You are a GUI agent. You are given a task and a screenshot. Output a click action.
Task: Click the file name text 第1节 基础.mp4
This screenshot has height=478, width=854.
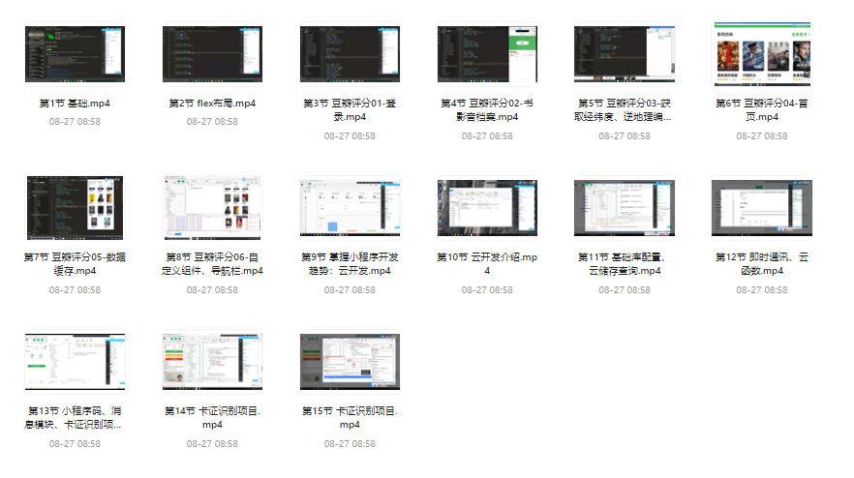tap(75, 103)
